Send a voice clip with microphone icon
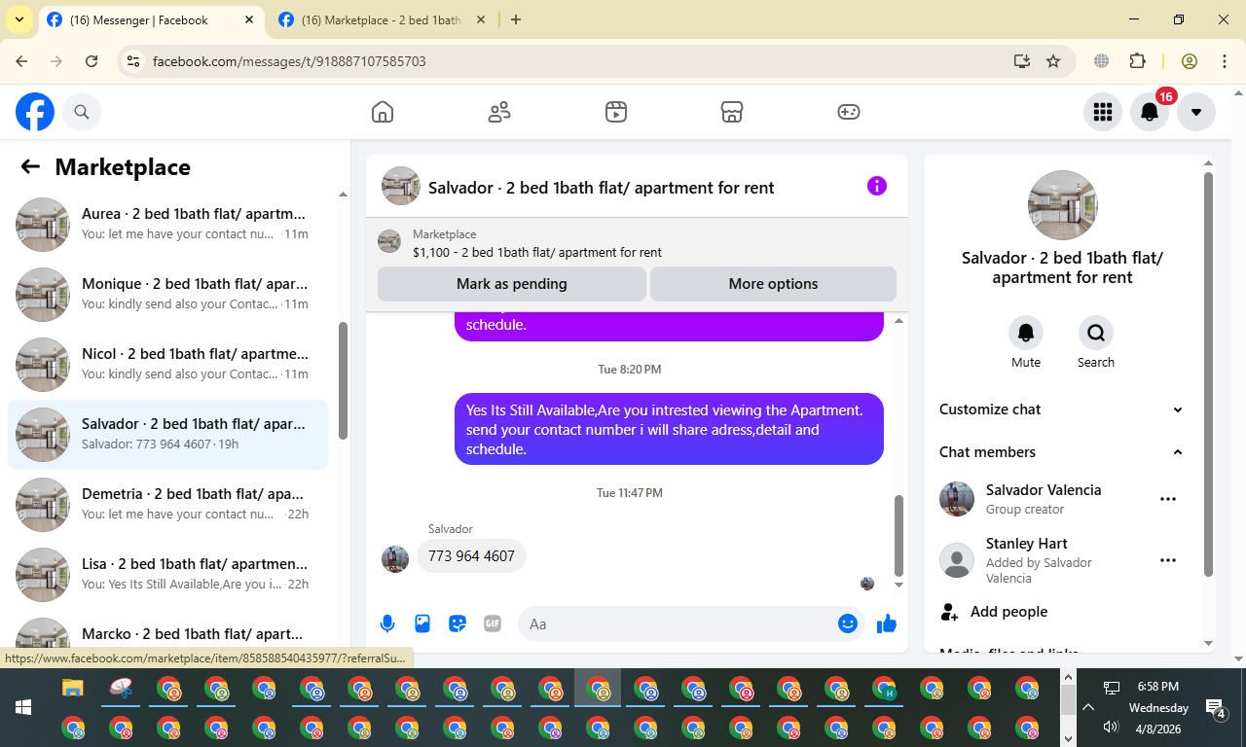 pos(387,623)
